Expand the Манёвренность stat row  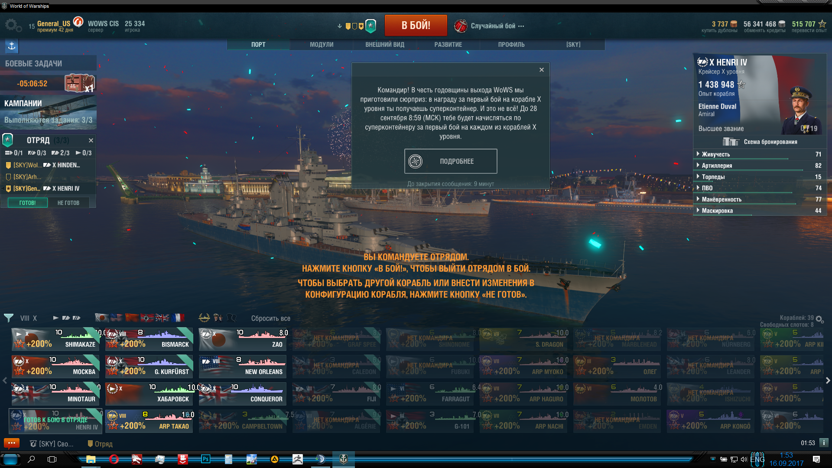pyautogui.click(x=760, y=199)
